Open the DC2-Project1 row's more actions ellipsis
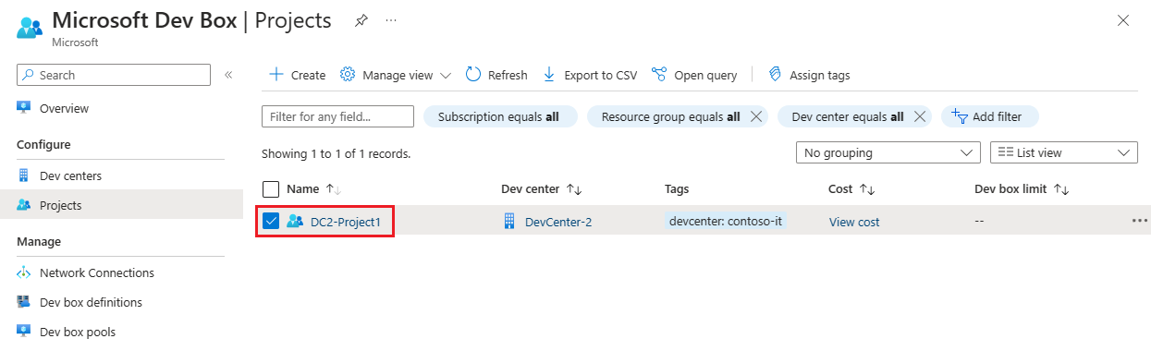The image size is (1151, 363). click(1139, 221)
